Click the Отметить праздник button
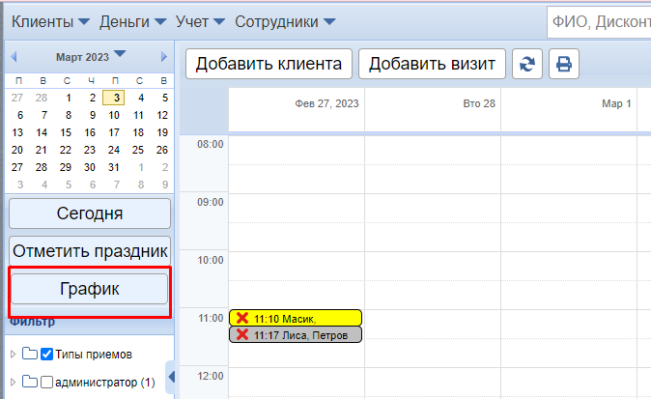The height and width of the screenshot is (399, 651). [x=90, y=251]
